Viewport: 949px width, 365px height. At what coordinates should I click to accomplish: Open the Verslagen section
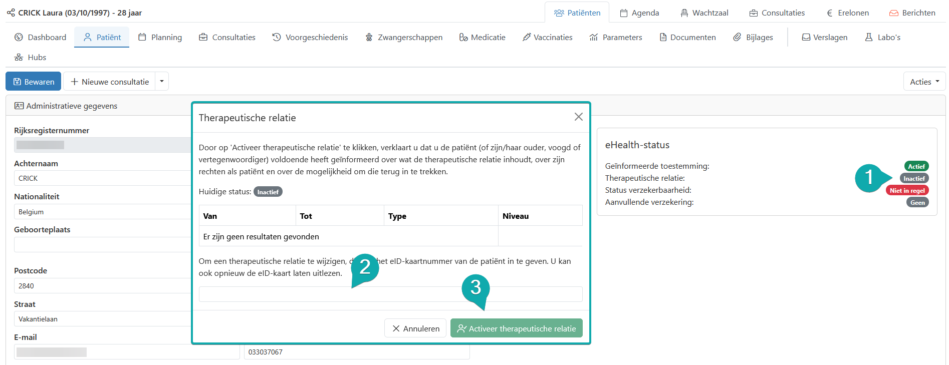[824, 37]
